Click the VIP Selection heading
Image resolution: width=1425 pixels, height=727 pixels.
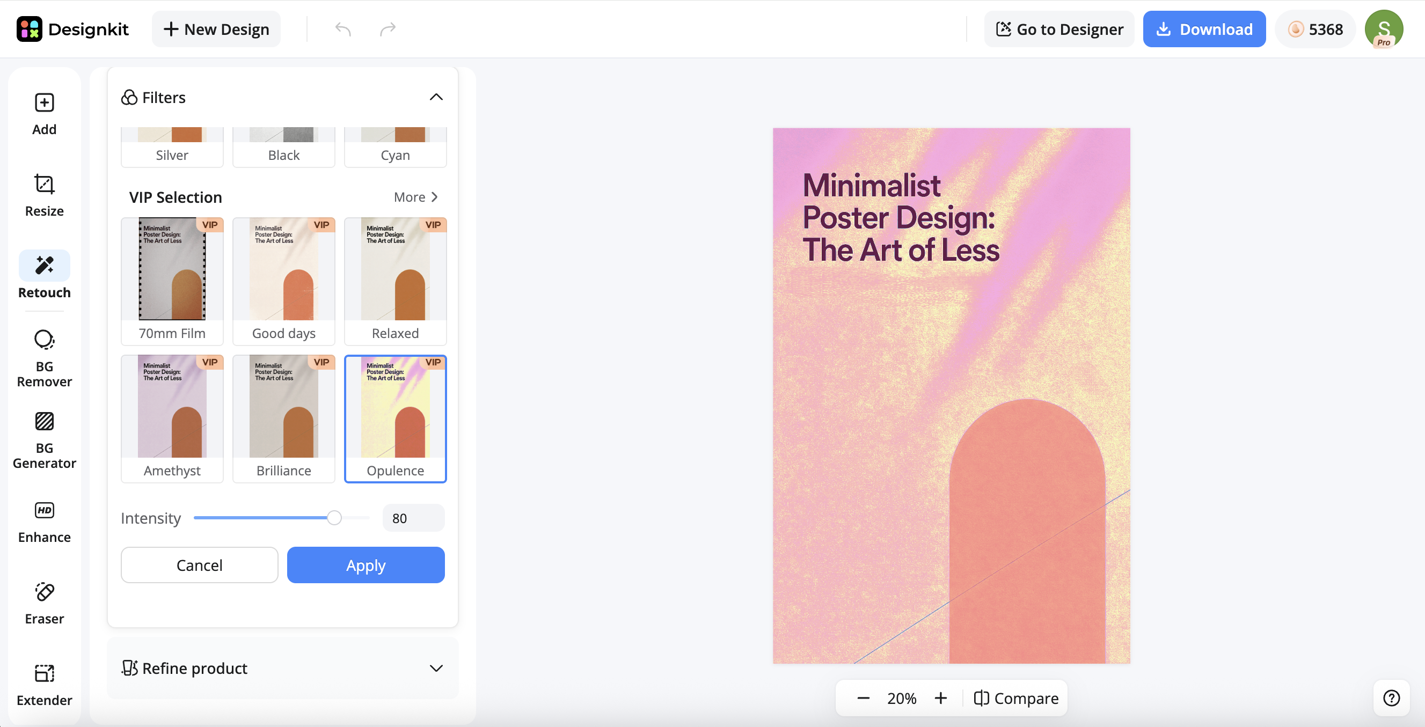pyautogui.click(x=176, y=197)
